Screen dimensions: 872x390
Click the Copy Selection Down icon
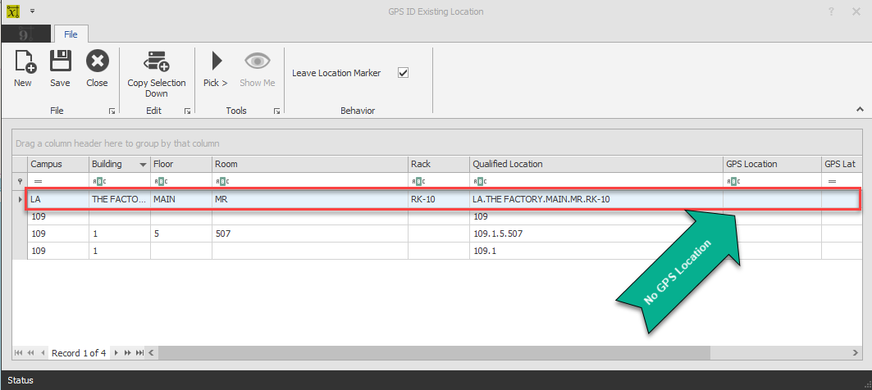pyautogui.click(x=156, y=63)
